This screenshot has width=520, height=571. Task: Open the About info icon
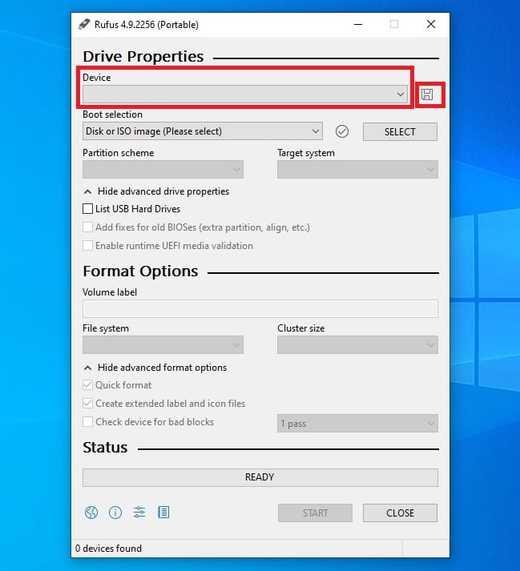[115, 513]
